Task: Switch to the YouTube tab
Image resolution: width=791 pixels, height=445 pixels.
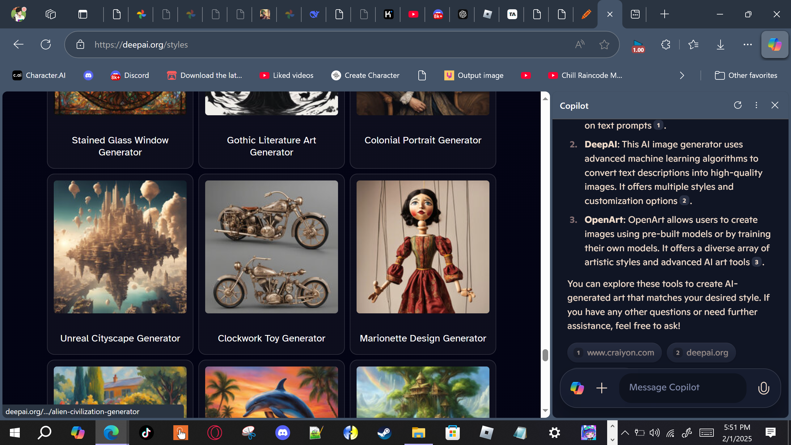Action: (x=413, y=14)
